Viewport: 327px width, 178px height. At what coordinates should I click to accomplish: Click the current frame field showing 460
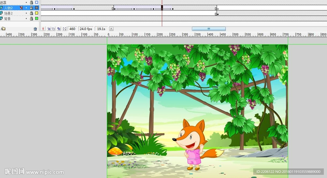(x=72, y=29)
